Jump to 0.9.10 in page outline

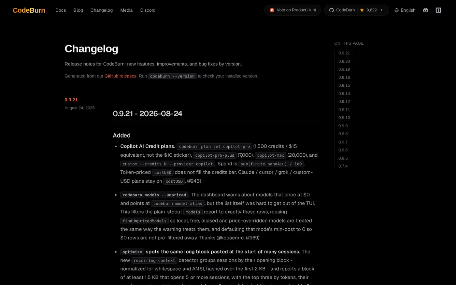[x=344, y=118]
